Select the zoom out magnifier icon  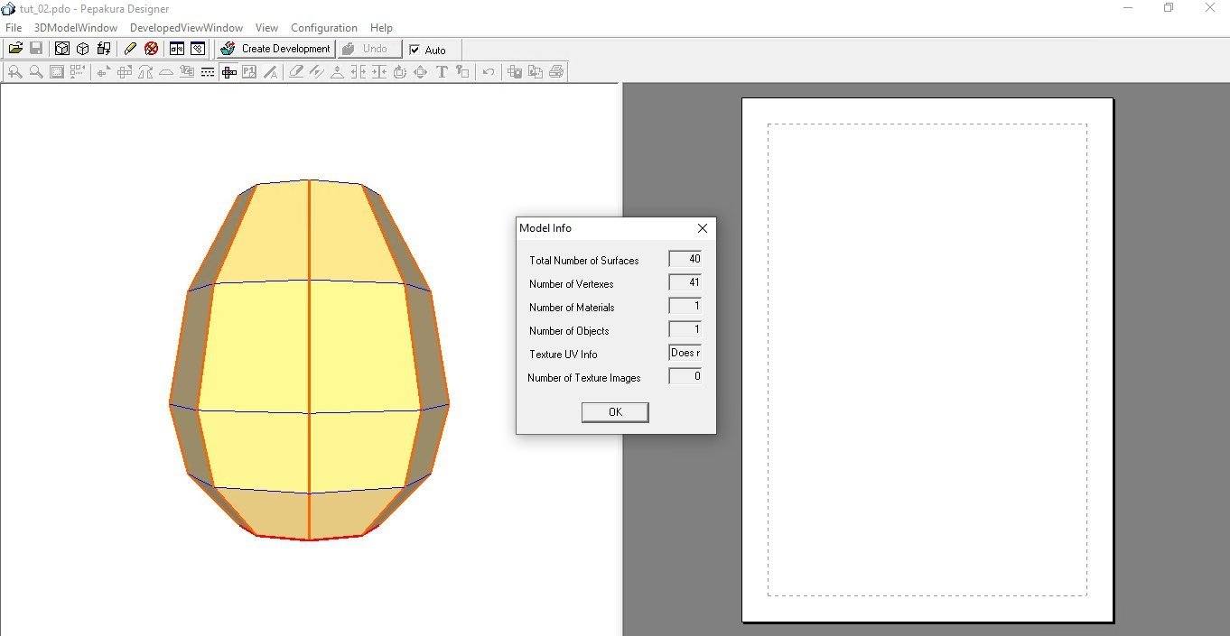click(36, 72)
